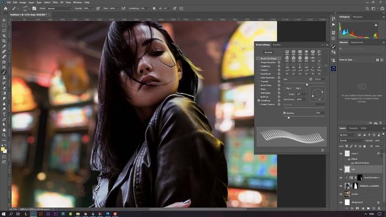Open View by Type dropdown in Libraries
The height and width of the screenshot is (217, 386).
[x=347, y=60]
